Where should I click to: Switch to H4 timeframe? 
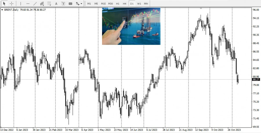coord(124,3)
